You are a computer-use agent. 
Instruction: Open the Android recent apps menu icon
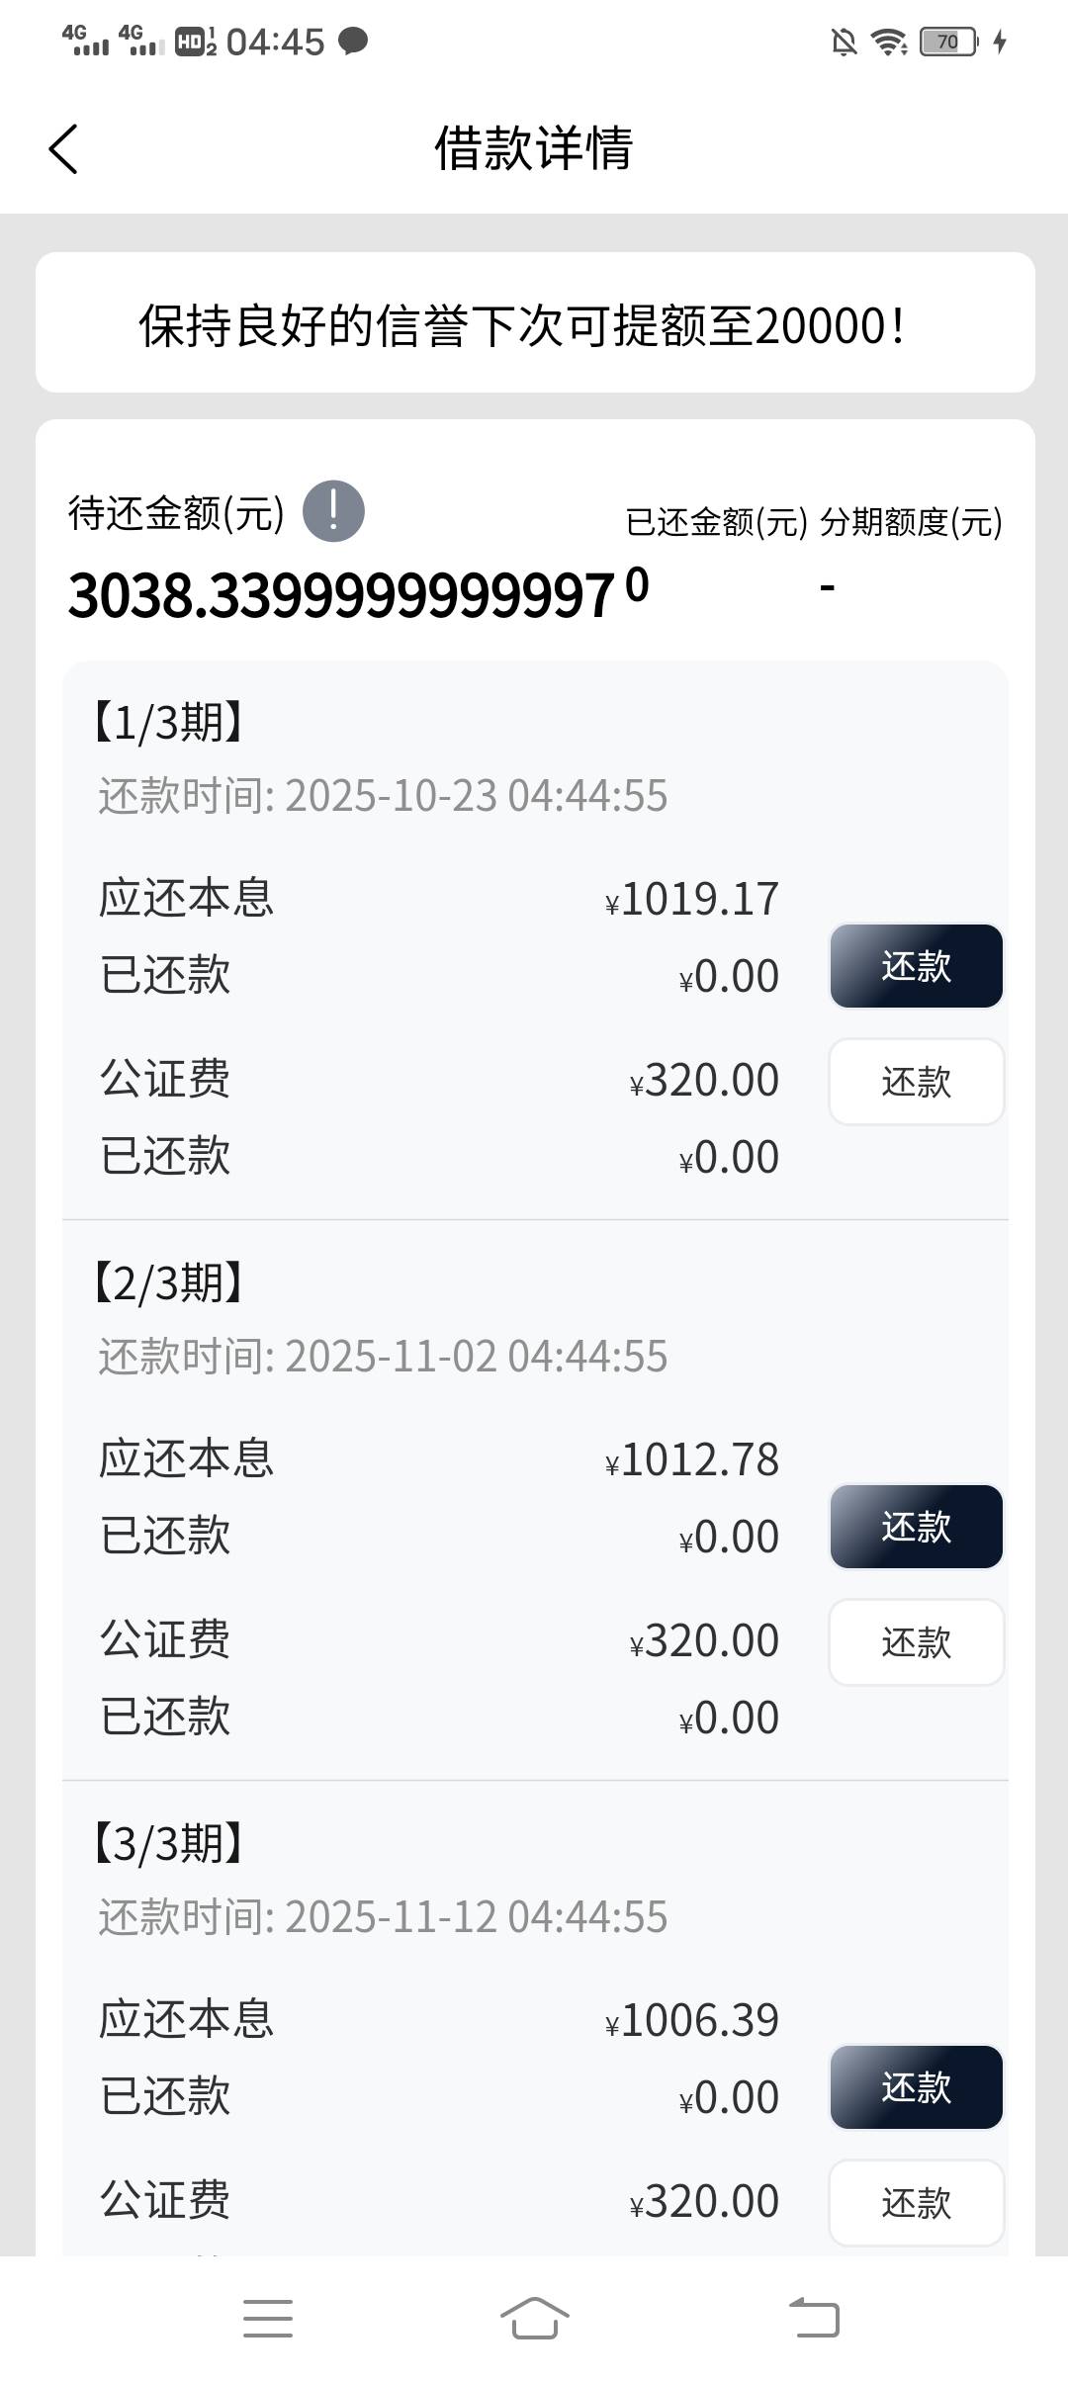(x=268, y=2318)
